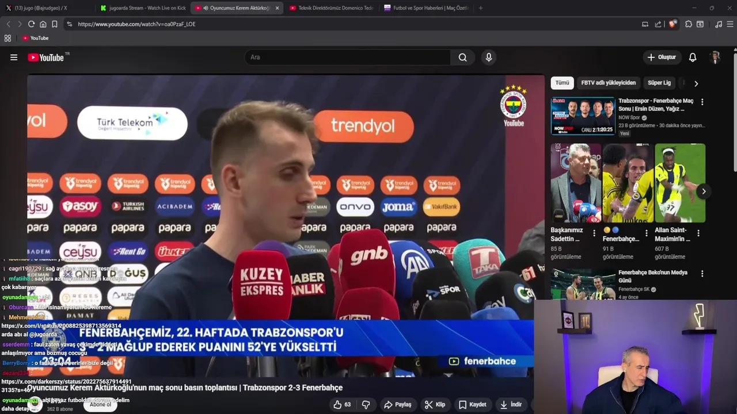Open browser extensions puzzle icon
This screenshot has height=414, width=737.
(x=689, y=24)
